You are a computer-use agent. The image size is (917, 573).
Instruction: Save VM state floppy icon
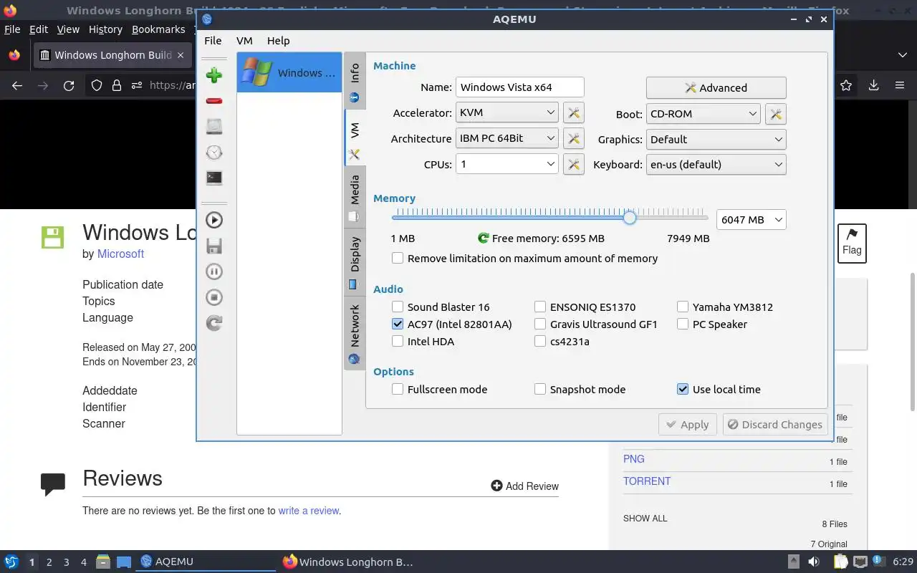213,246
